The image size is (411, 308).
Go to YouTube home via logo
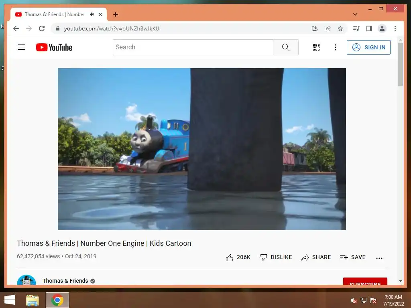click(54, 47)
